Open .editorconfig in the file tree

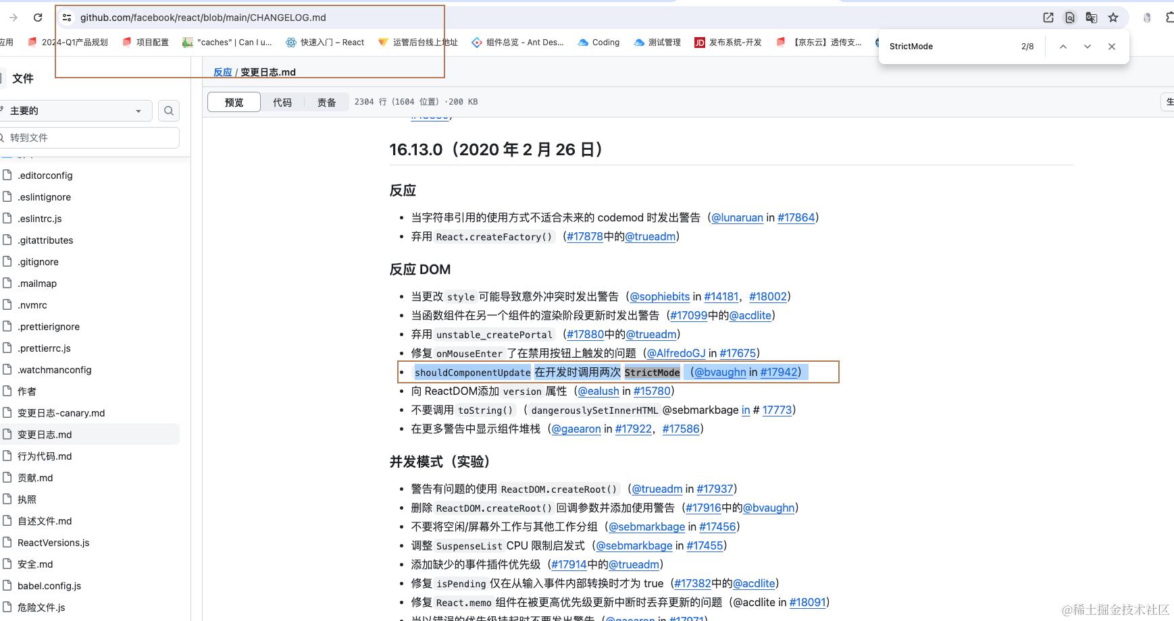point(45,175)
